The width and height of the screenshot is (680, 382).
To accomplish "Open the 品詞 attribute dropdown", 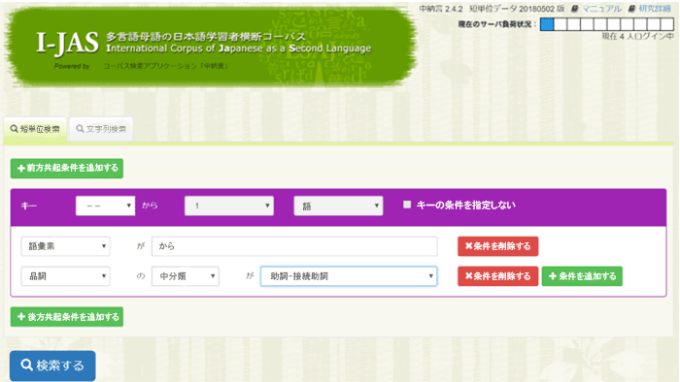I will (65, 276).
